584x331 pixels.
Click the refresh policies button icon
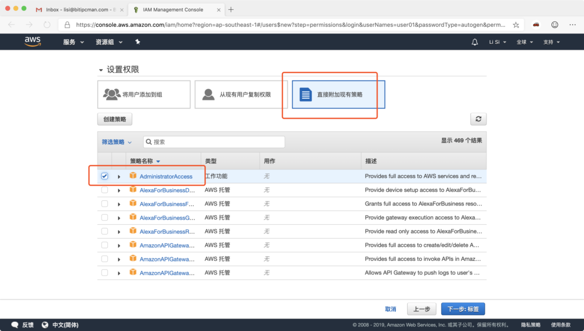click(x=478, y=119)
